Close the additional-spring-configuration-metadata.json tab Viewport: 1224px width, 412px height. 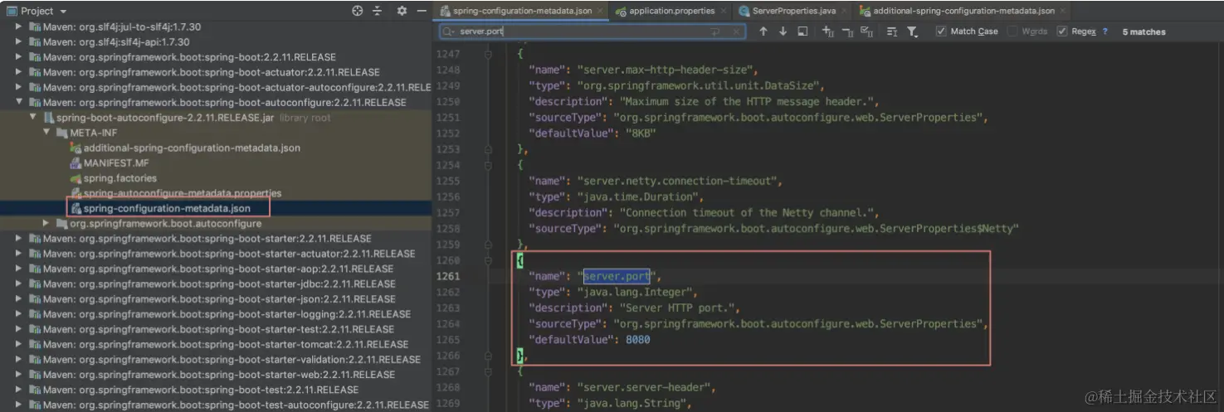pos(1064,11)
